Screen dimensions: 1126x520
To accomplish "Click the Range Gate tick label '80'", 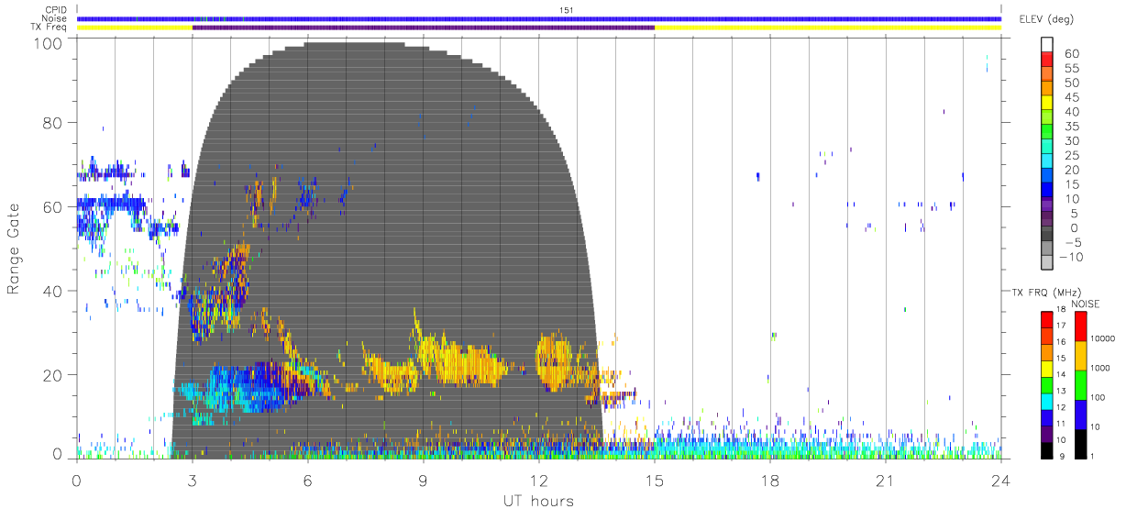I will coord(53,123).
